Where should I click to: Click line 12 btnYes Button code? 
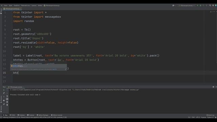click(x=56, y=60)
